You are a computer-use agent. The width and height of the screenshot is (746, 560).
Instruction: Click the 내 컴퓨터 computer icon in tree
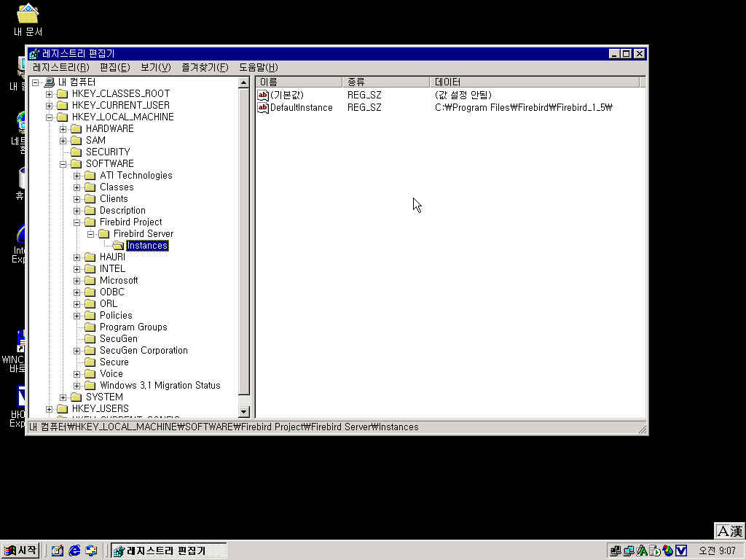49,82
